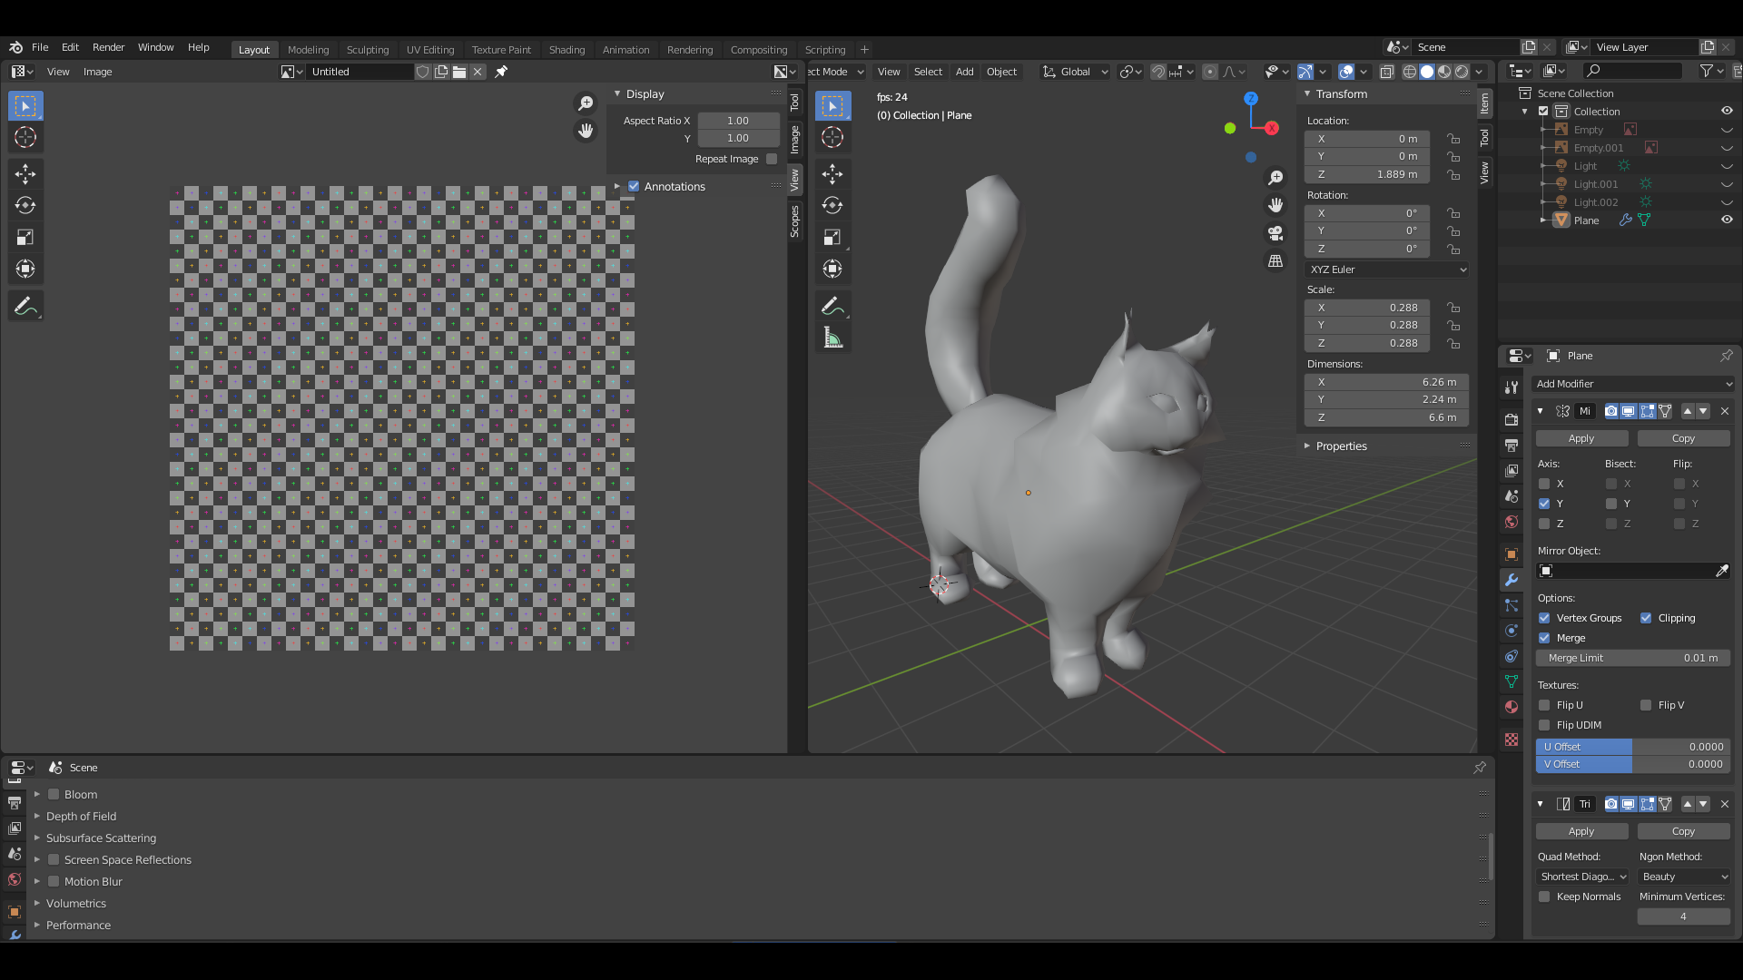Disable the Clipping option checkbox

[1646, 618]
